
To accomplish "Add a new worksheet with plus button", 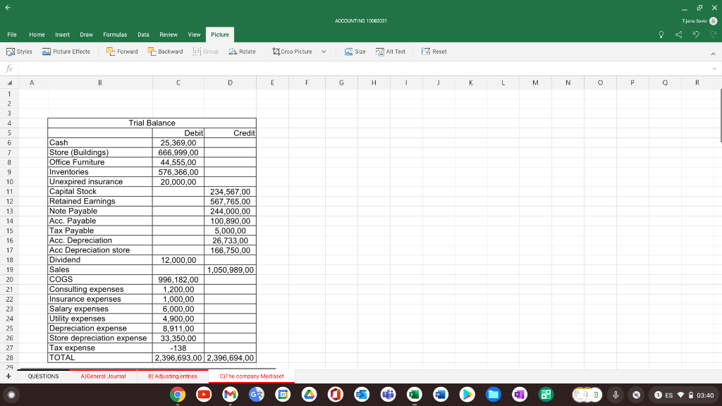I will point(7,376).
